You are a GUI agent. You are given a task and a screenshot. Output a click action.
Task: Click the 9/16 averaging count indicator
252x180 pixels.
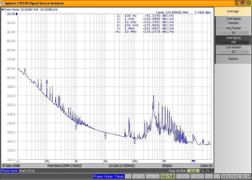[x=193, y=171]
